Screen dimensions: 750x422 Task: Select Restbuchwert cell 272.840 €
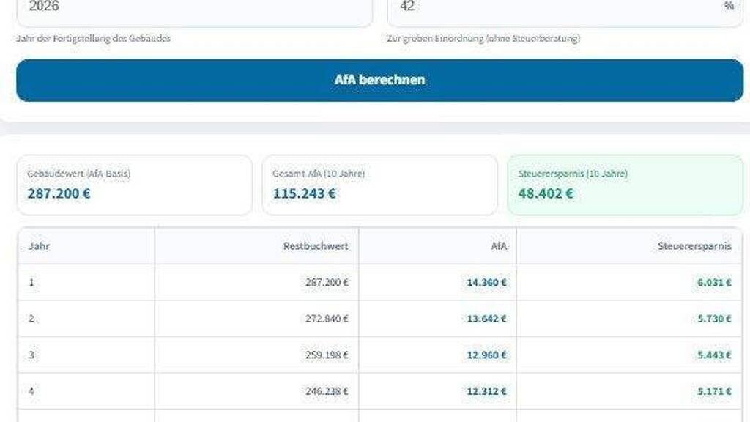(327, 319)
